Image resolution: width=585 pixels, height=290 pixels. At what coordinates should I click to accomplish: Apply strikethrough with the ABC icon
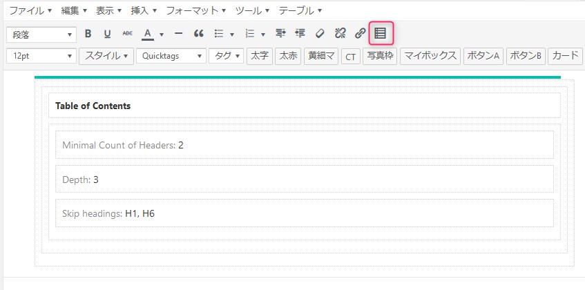tap(127, 34)
